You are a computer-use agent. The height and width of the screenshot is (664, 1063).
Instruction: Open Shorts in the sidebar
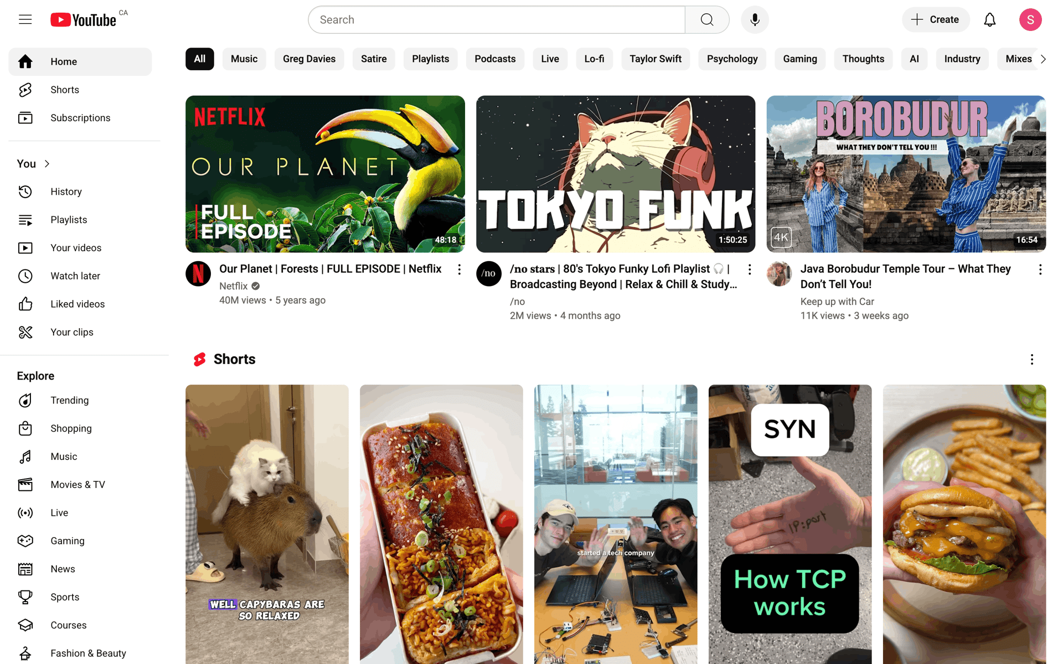click(80, 90)
